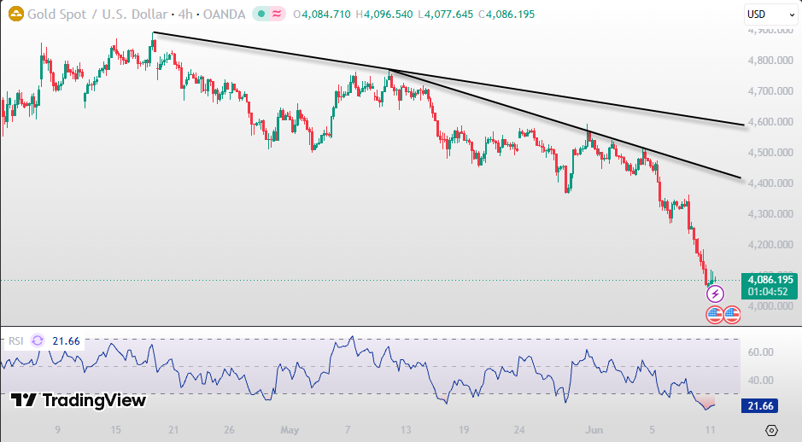Click the gold symbol logo icon
Image resolution: width=802 pixels, height=442 pixels.
16,14
